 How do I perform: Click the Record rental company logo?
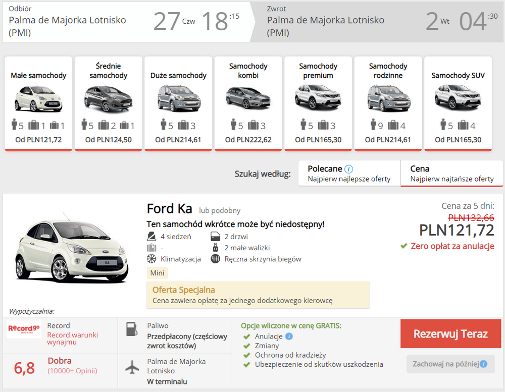(24, 329)
